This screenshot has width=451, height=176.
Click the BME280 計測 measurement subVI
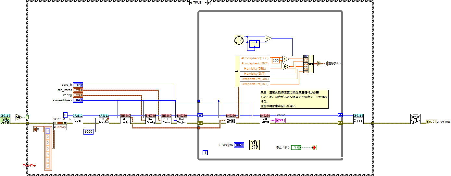tap(231, 119)
